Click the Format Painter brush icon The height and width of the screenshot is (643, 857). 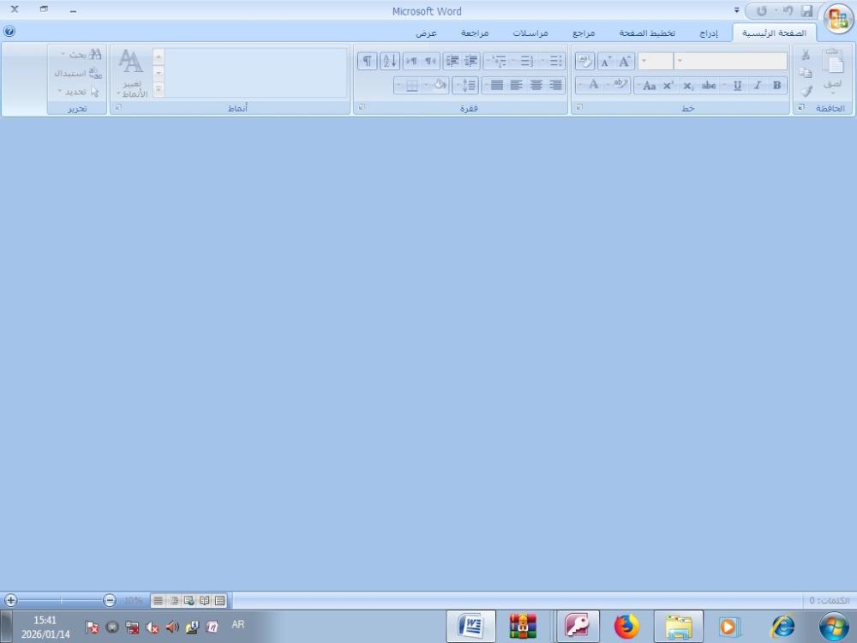[806, 91]
